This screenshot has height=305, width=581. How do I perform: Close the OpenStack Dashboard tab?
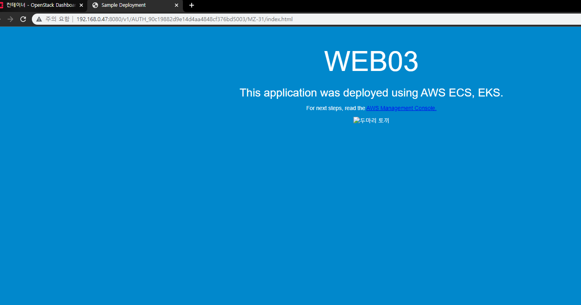81,5
